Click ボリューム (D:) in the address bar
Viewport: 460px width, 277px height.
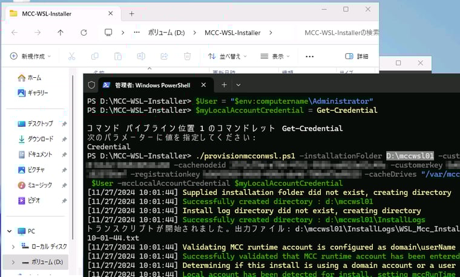coord(166,33)
